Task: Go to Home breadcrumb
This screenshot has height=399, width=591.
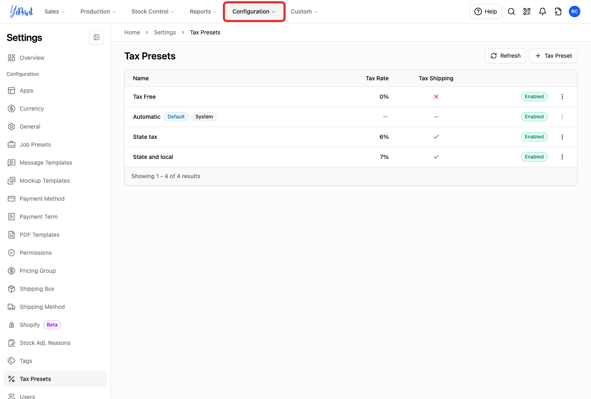Action: point(132,32)
